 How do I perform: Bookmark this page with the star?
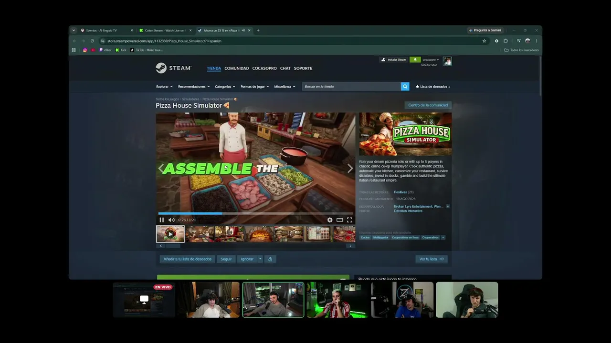[484, 41]
